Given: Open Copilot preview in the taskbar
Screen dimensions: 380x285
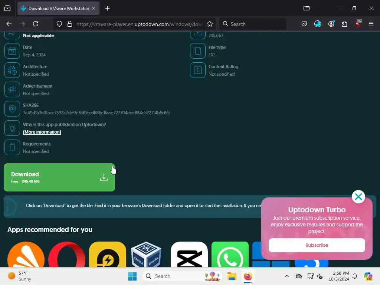Looking at the screenshot, I should [368, 276].
